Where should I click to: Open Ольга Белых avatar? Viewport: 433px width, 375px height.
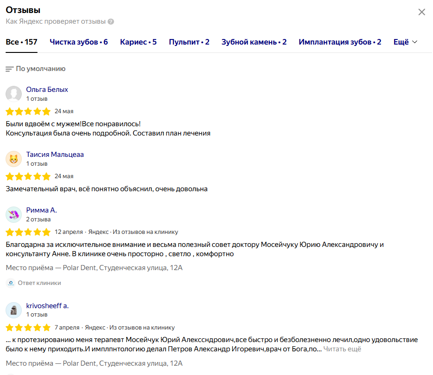click(13, 94)
